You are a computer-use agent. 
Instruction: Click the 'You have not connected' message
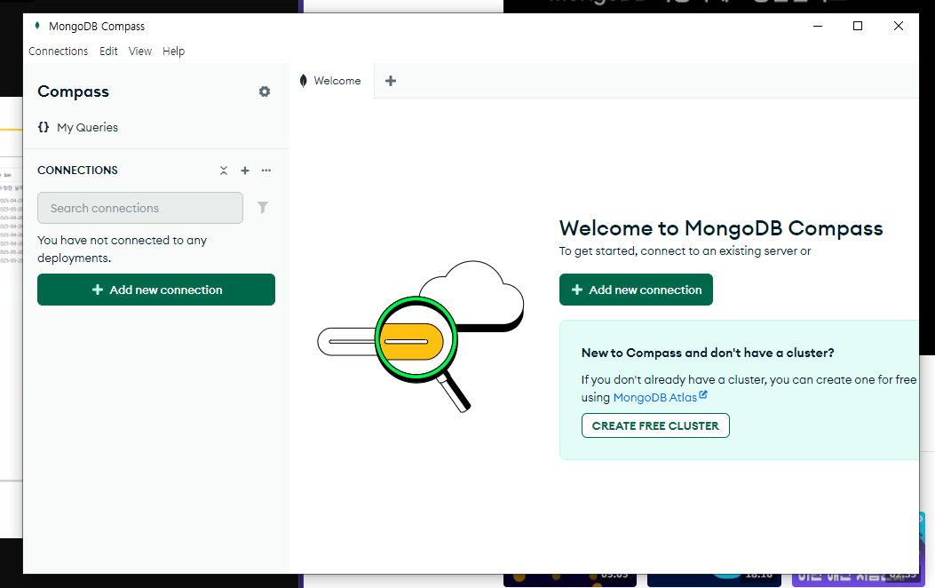(123, 249)
